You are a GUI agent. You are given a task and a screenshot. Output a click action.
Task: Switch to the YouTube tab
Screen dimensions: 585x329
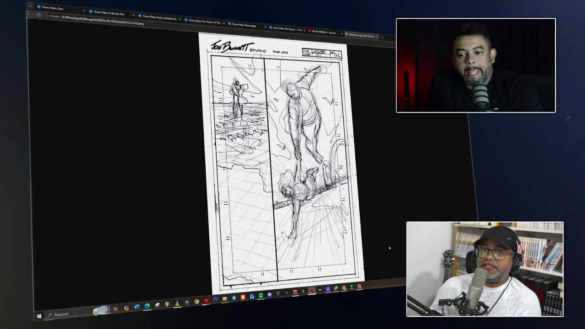(x=326, y=32)
